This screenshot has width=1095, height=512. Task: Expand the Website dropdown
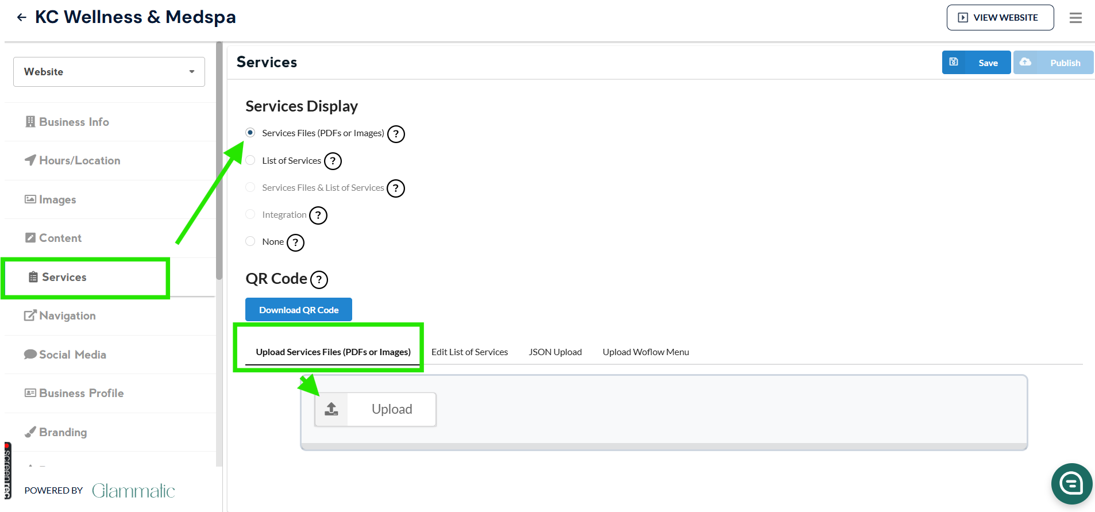pos(109,72)
